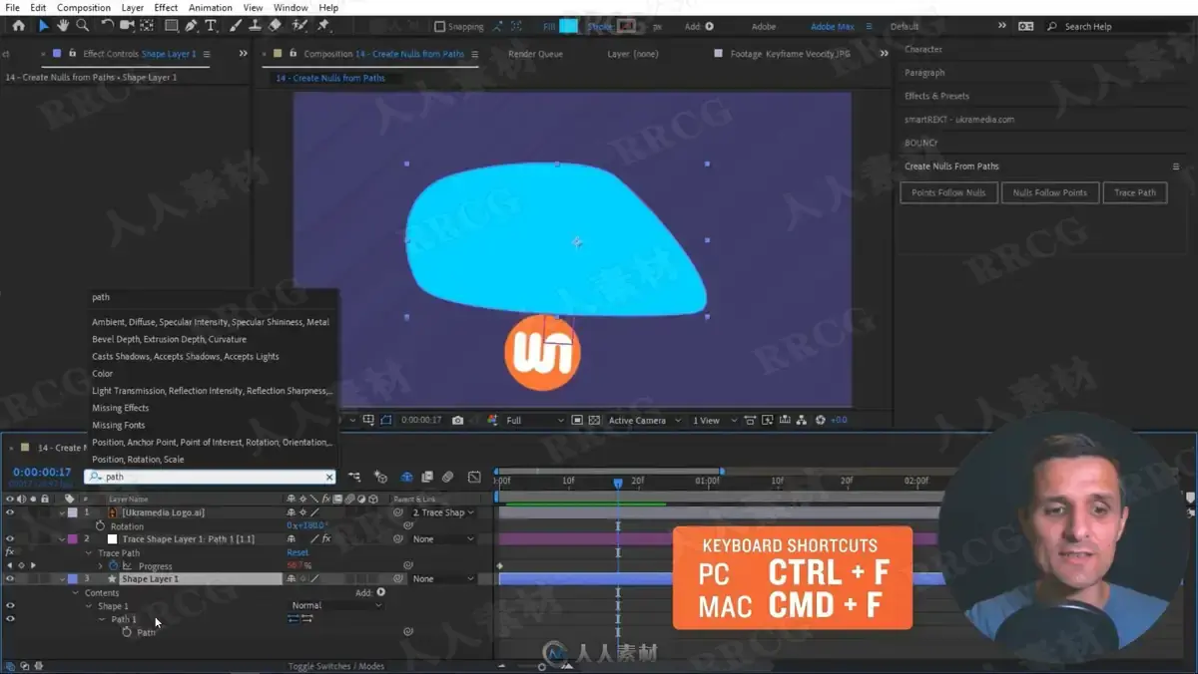Click the Home icon in the toolbar
This screenshot has height=674, width=1198.
pyautogui.click(x=18, y=26)
